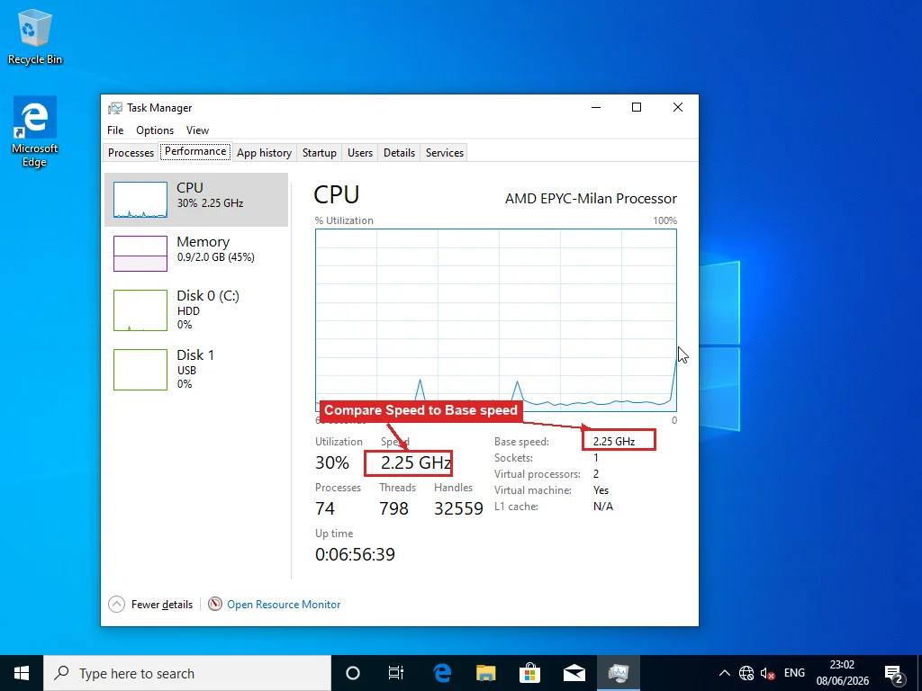Image resolution: width=922 pixels, height=691 pixels.
Task: Click the muted speaker tray icon
Action: pos(767,673)
